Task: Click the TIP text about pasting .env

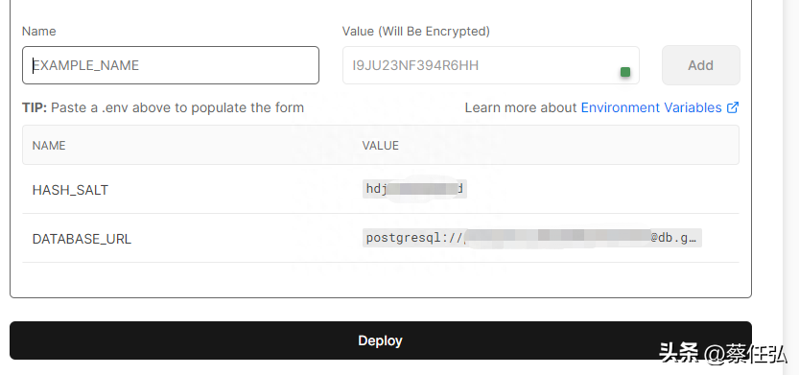Action: (x=163, y=107)
